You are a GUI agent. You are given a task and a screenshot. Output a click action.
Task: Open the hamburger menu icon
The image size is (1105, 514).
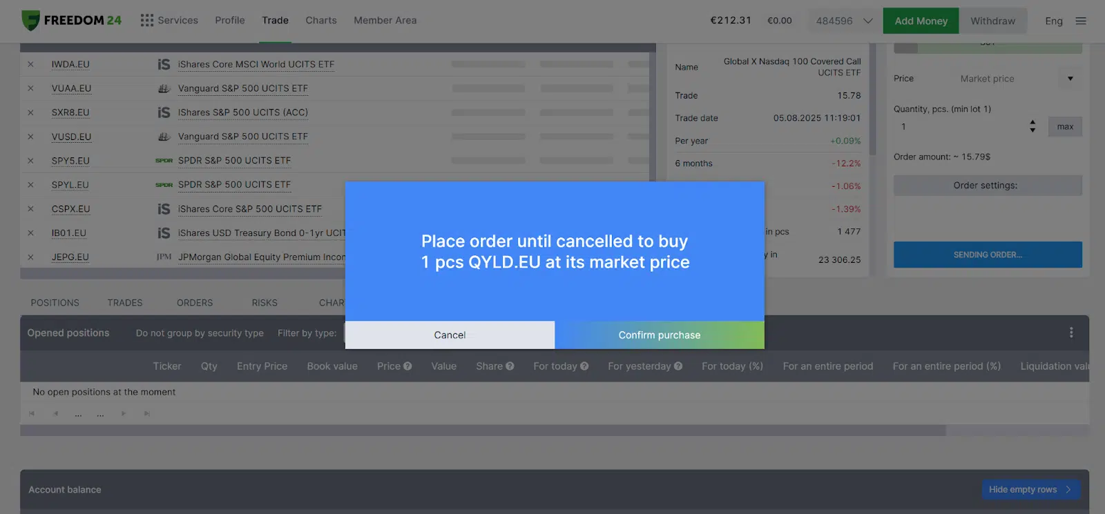(x=1081, y=21)
